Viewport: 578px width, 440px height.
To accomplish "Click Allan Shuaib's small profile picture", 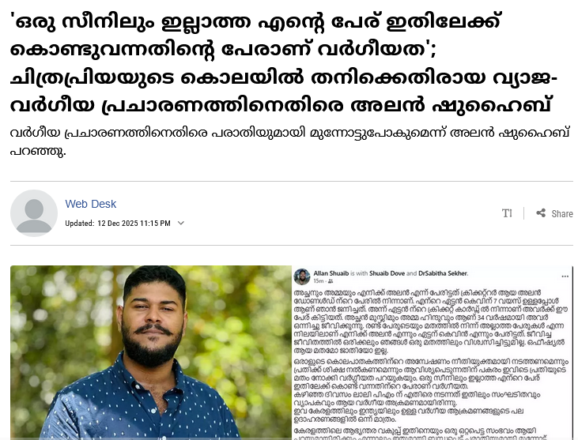I will pos(302,276).
